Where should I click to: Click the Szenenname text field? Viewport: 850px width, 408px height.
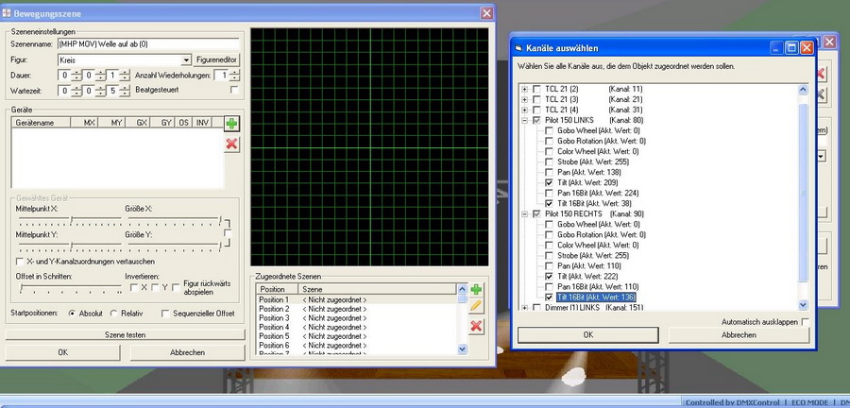[x=148, y=43]
